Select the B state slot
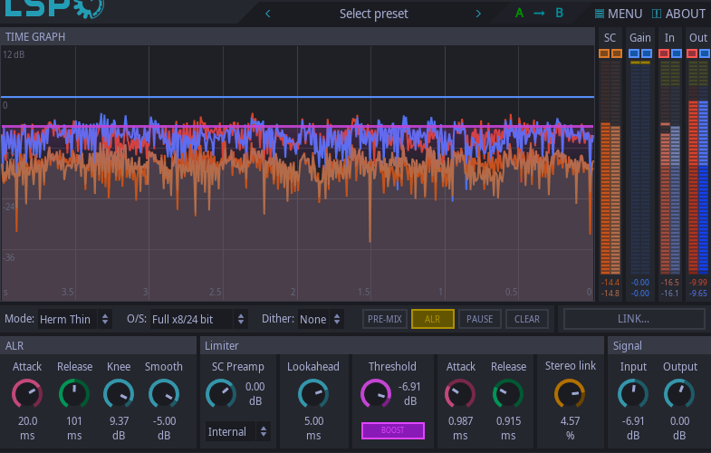Image resolution: width=711 pixels, height=453 pixels. pos(559,14)
